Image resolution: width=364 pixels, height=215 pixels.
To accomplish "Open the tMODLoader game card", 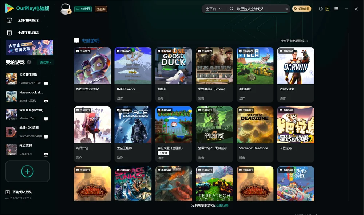I will tap(133, 74).
